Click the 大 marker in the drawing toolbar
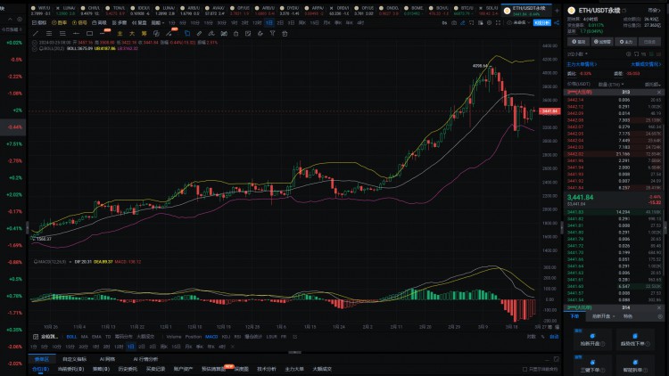 point(132,33)
